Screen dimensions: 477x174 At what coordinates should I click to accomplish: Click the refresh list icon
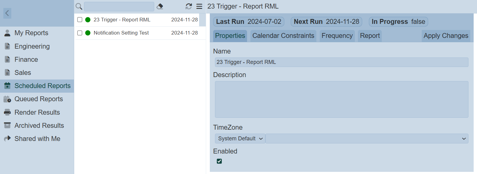click(189, 6)
